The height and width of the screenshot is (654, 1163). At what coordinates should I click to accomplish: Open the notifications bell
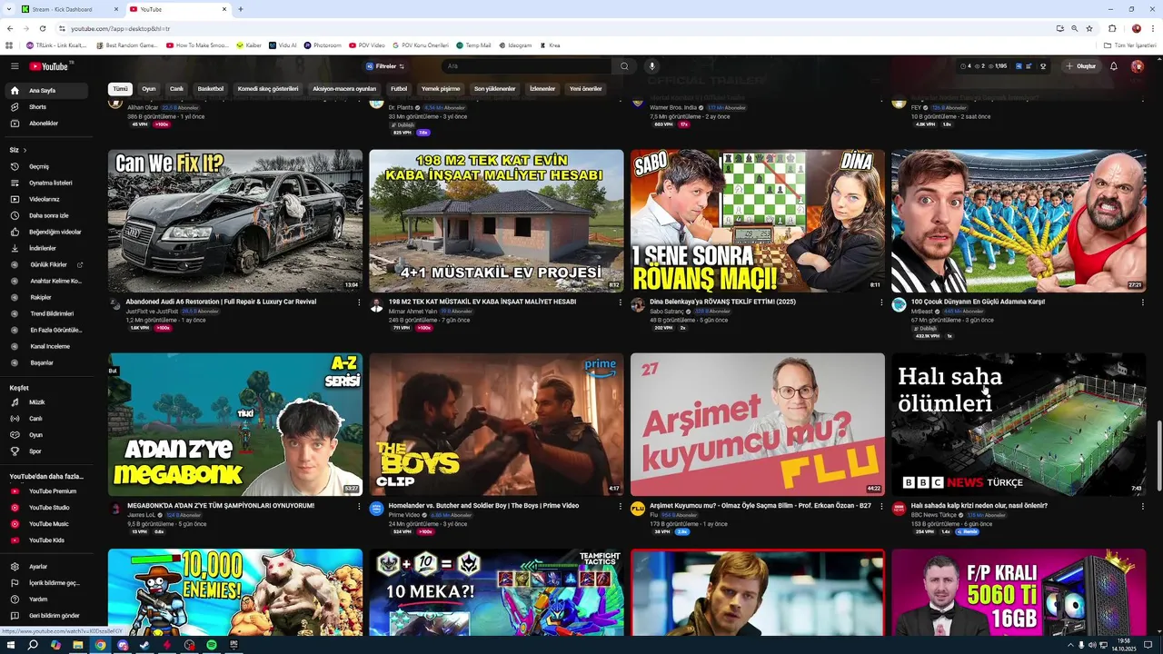click(x=1114, y=66)
